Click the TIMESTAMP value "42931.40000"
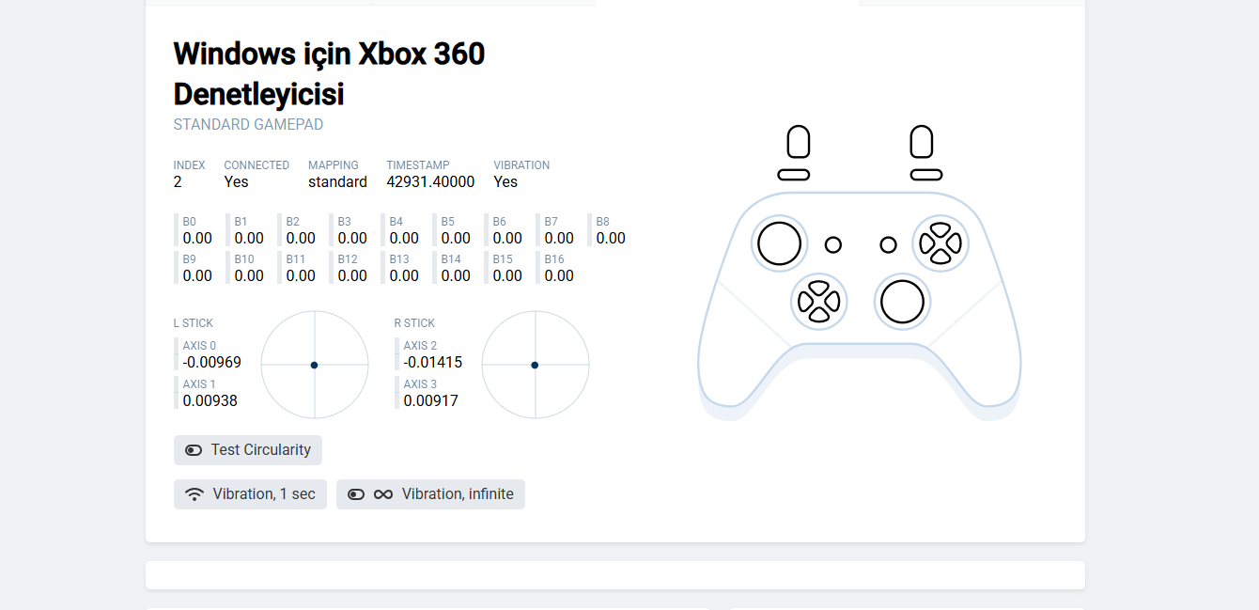Screen dimensions: 1259x610 point(430,182)
